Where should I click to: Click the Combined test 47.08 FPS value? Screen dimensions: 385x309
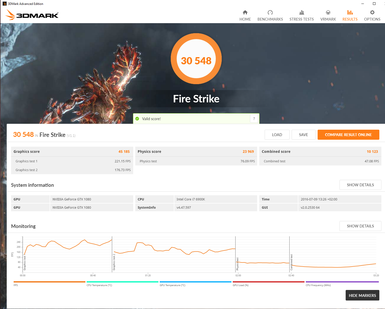click(372, 161)
